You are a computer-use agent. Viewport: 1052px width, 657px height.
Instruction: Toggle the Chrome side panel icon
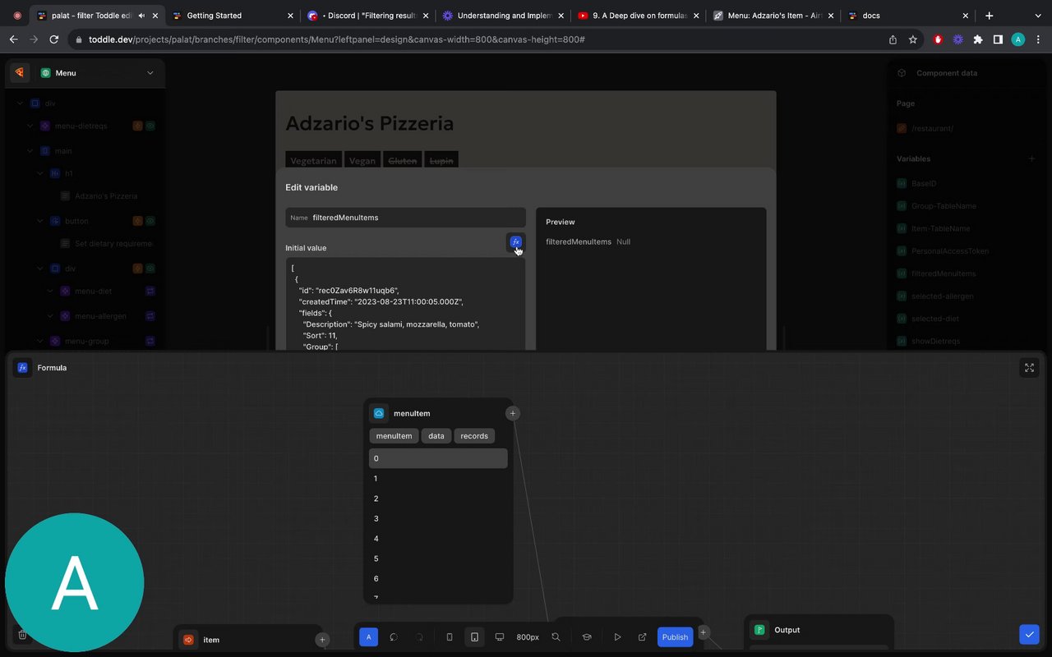[x=998, y=39]
